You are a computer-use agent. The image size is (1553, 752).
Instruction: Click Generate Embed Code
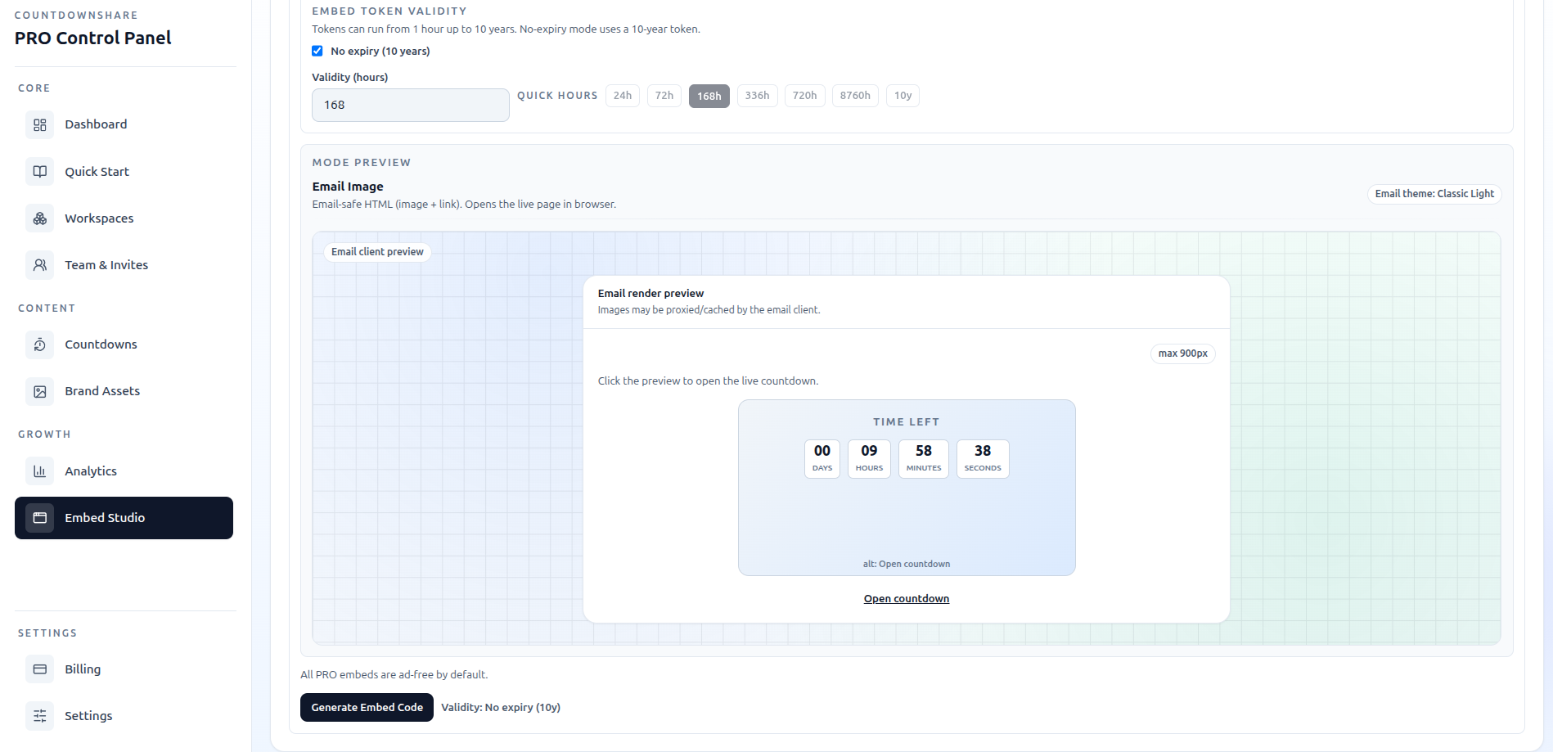pos(366,707)
